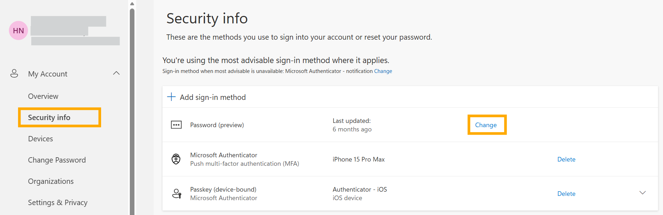Select Security info in the sidebar
Image resolution: width=663 pixels, height=215 pixels.
(x=49, y=118)
